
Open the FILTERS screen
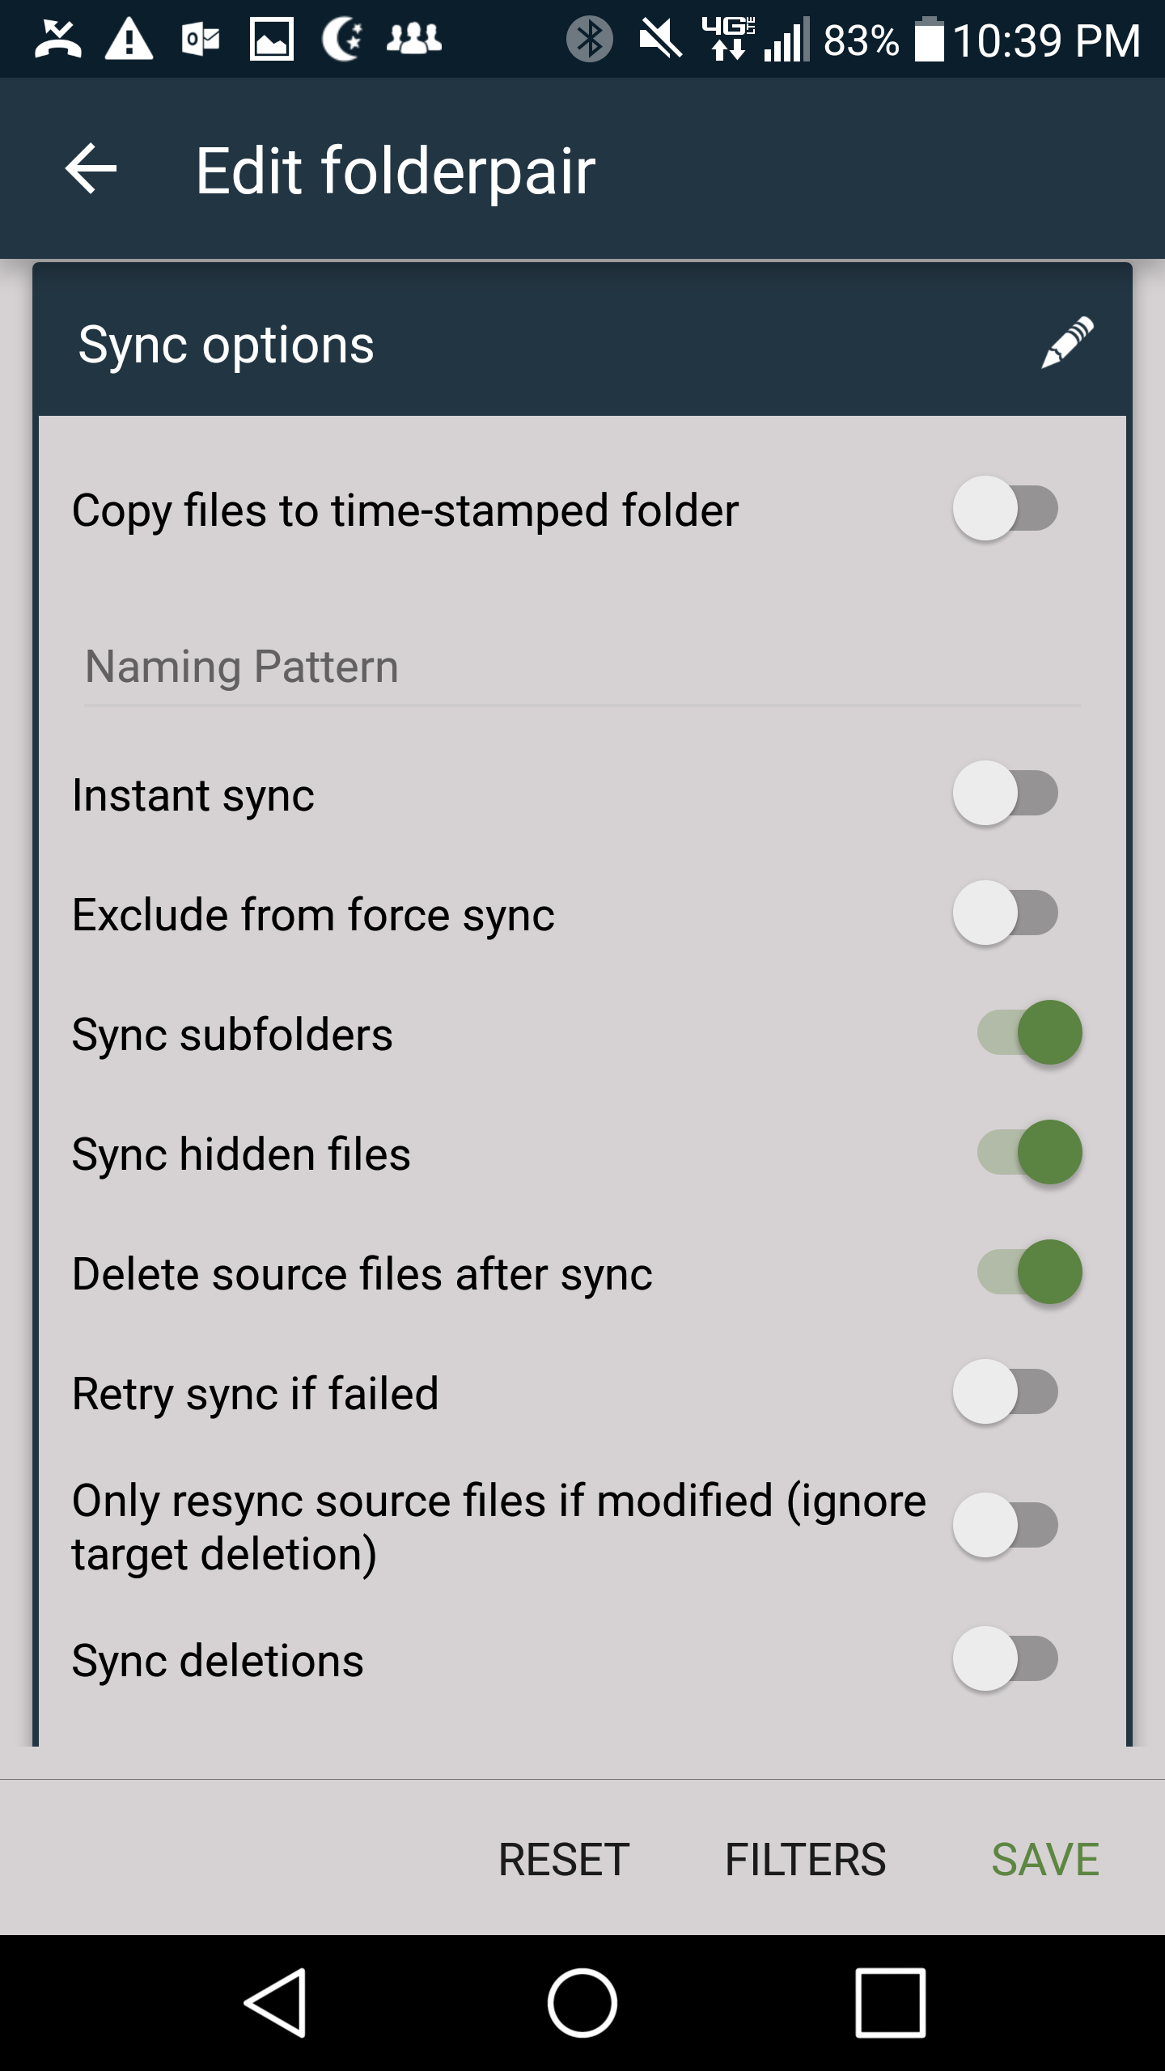(805, 1859)
